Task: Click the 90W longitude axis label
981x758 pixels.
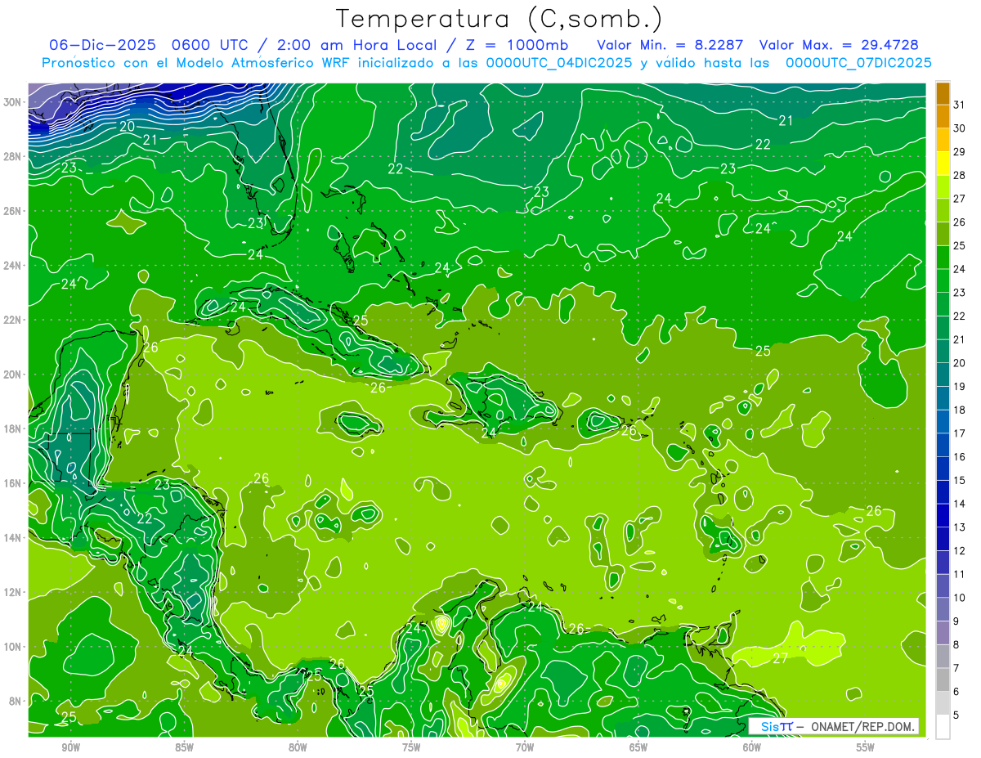Action: coord(71,747)
